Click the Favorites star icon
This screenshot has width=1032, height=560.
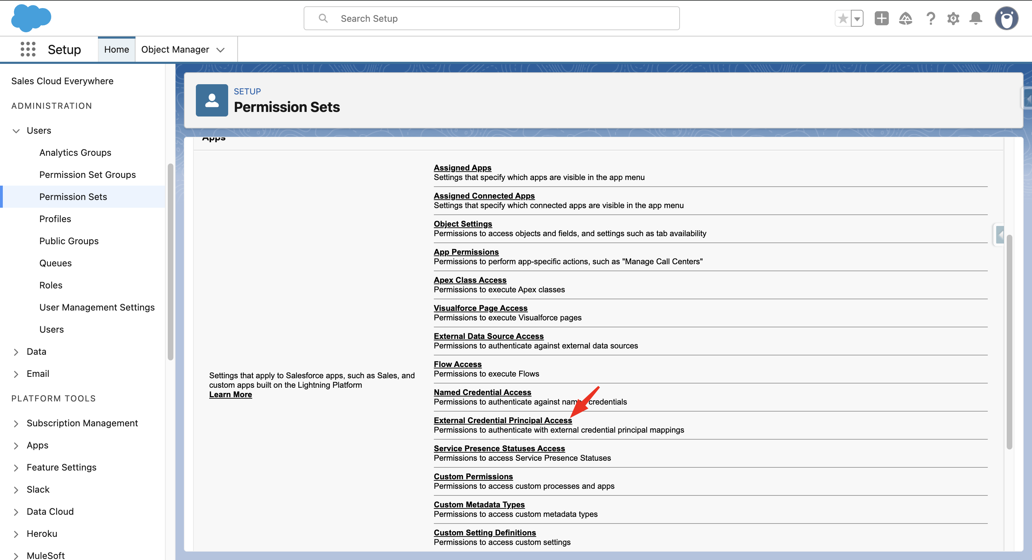(843, 19)
